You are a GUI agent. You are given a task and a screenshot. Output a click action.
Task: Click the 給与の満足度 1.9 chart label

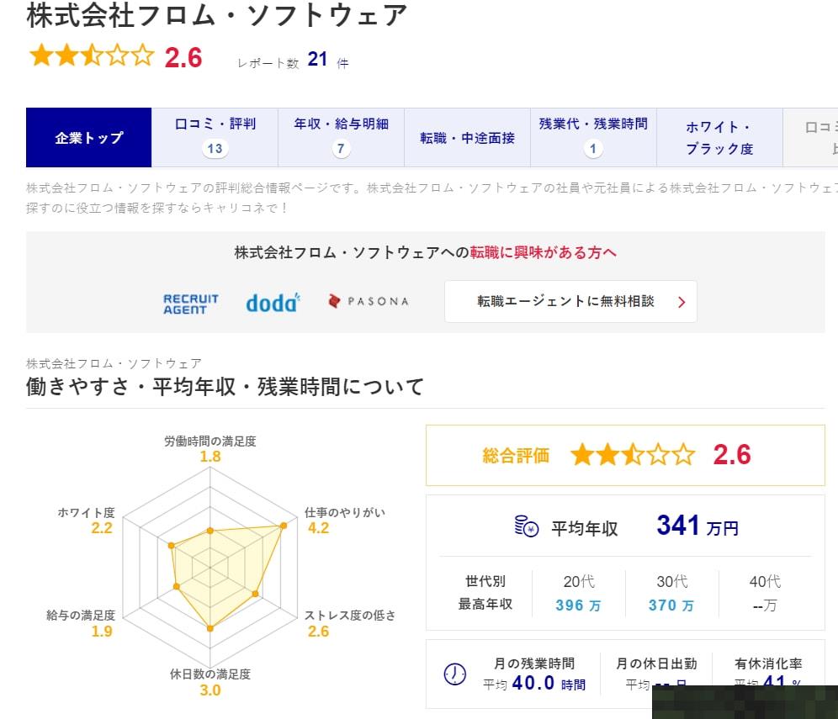[x=81, y=623]
